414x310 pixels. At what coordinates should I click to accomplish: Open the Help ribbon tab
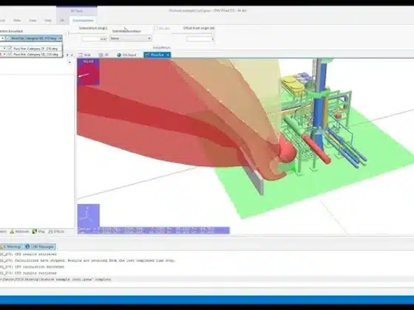coord(48,21)
